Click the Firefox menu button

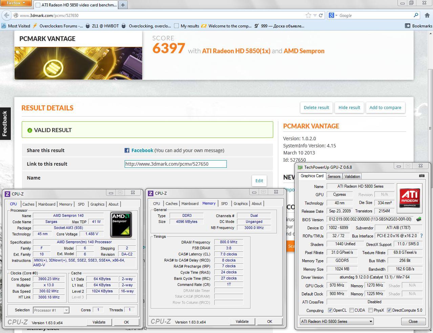point(16,3)
